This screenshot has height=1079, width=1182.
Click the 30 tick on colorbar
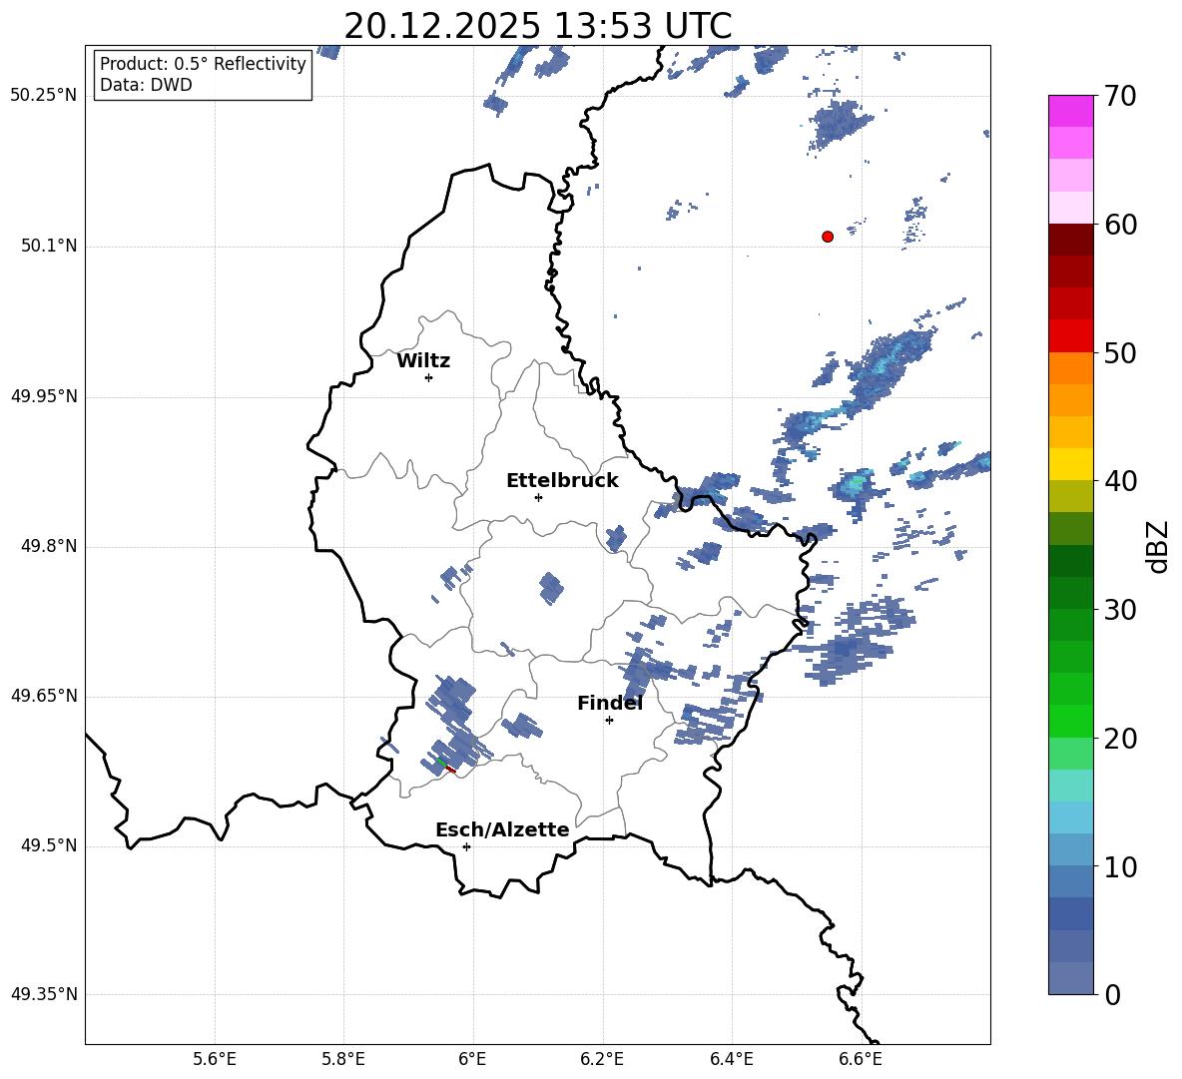coord(1120,609)
